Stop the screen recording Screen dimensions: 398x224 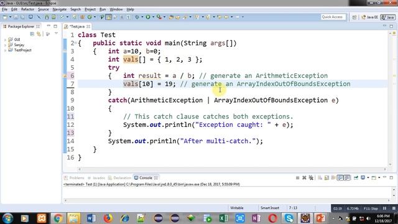394,208
